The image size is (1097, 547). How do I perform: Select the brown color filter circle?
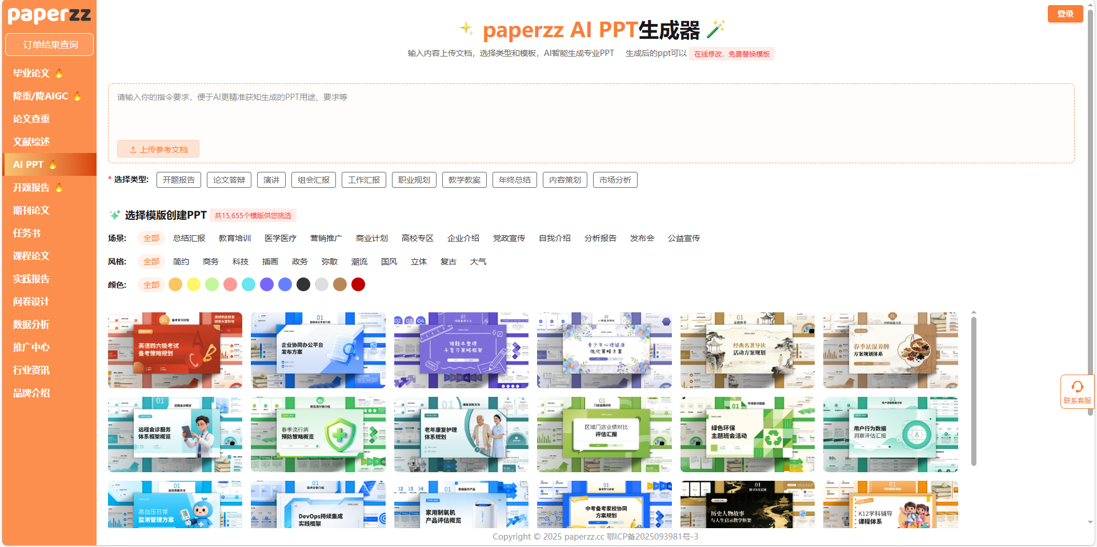pos(340,285)
